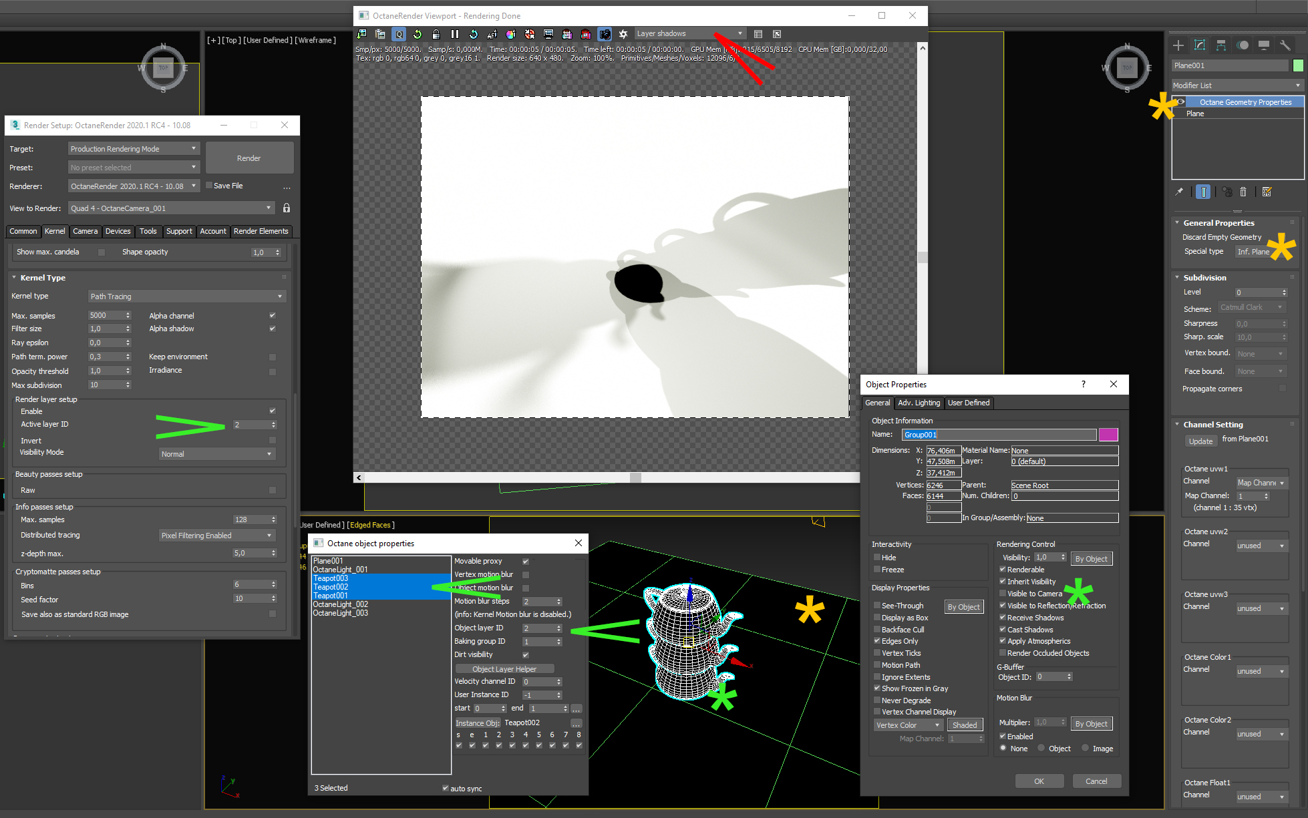Viewport: 1308px width, 818px height.
Task: Uncheck Movable proxy option
Action: (x=526, y=562)
